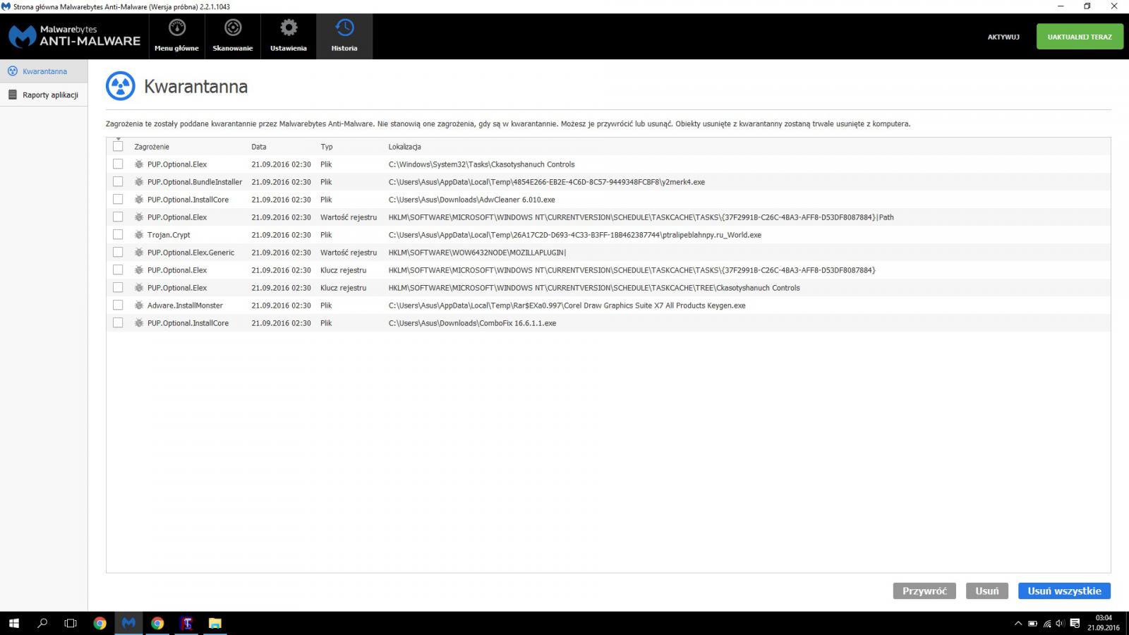
Task: Click threat icon beside Trojan.Crypt
Action: click(139, 235)
